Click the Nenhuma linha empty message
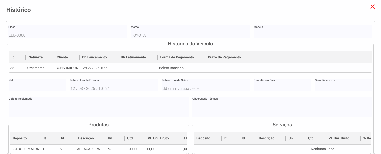 click(322, 149)
